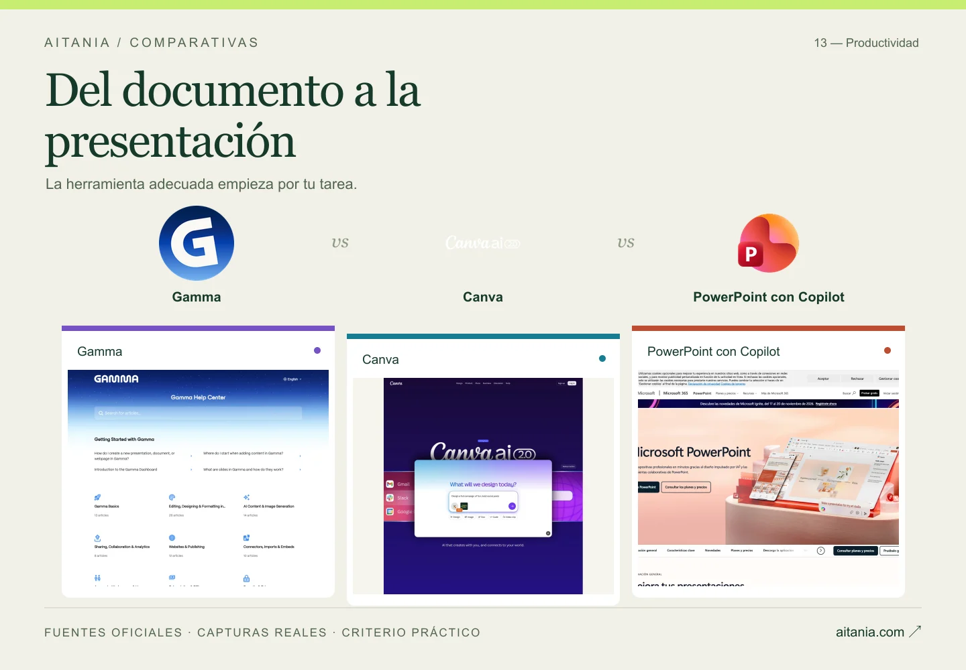Select the Design chip under Canva prompt

click(455, 517)
